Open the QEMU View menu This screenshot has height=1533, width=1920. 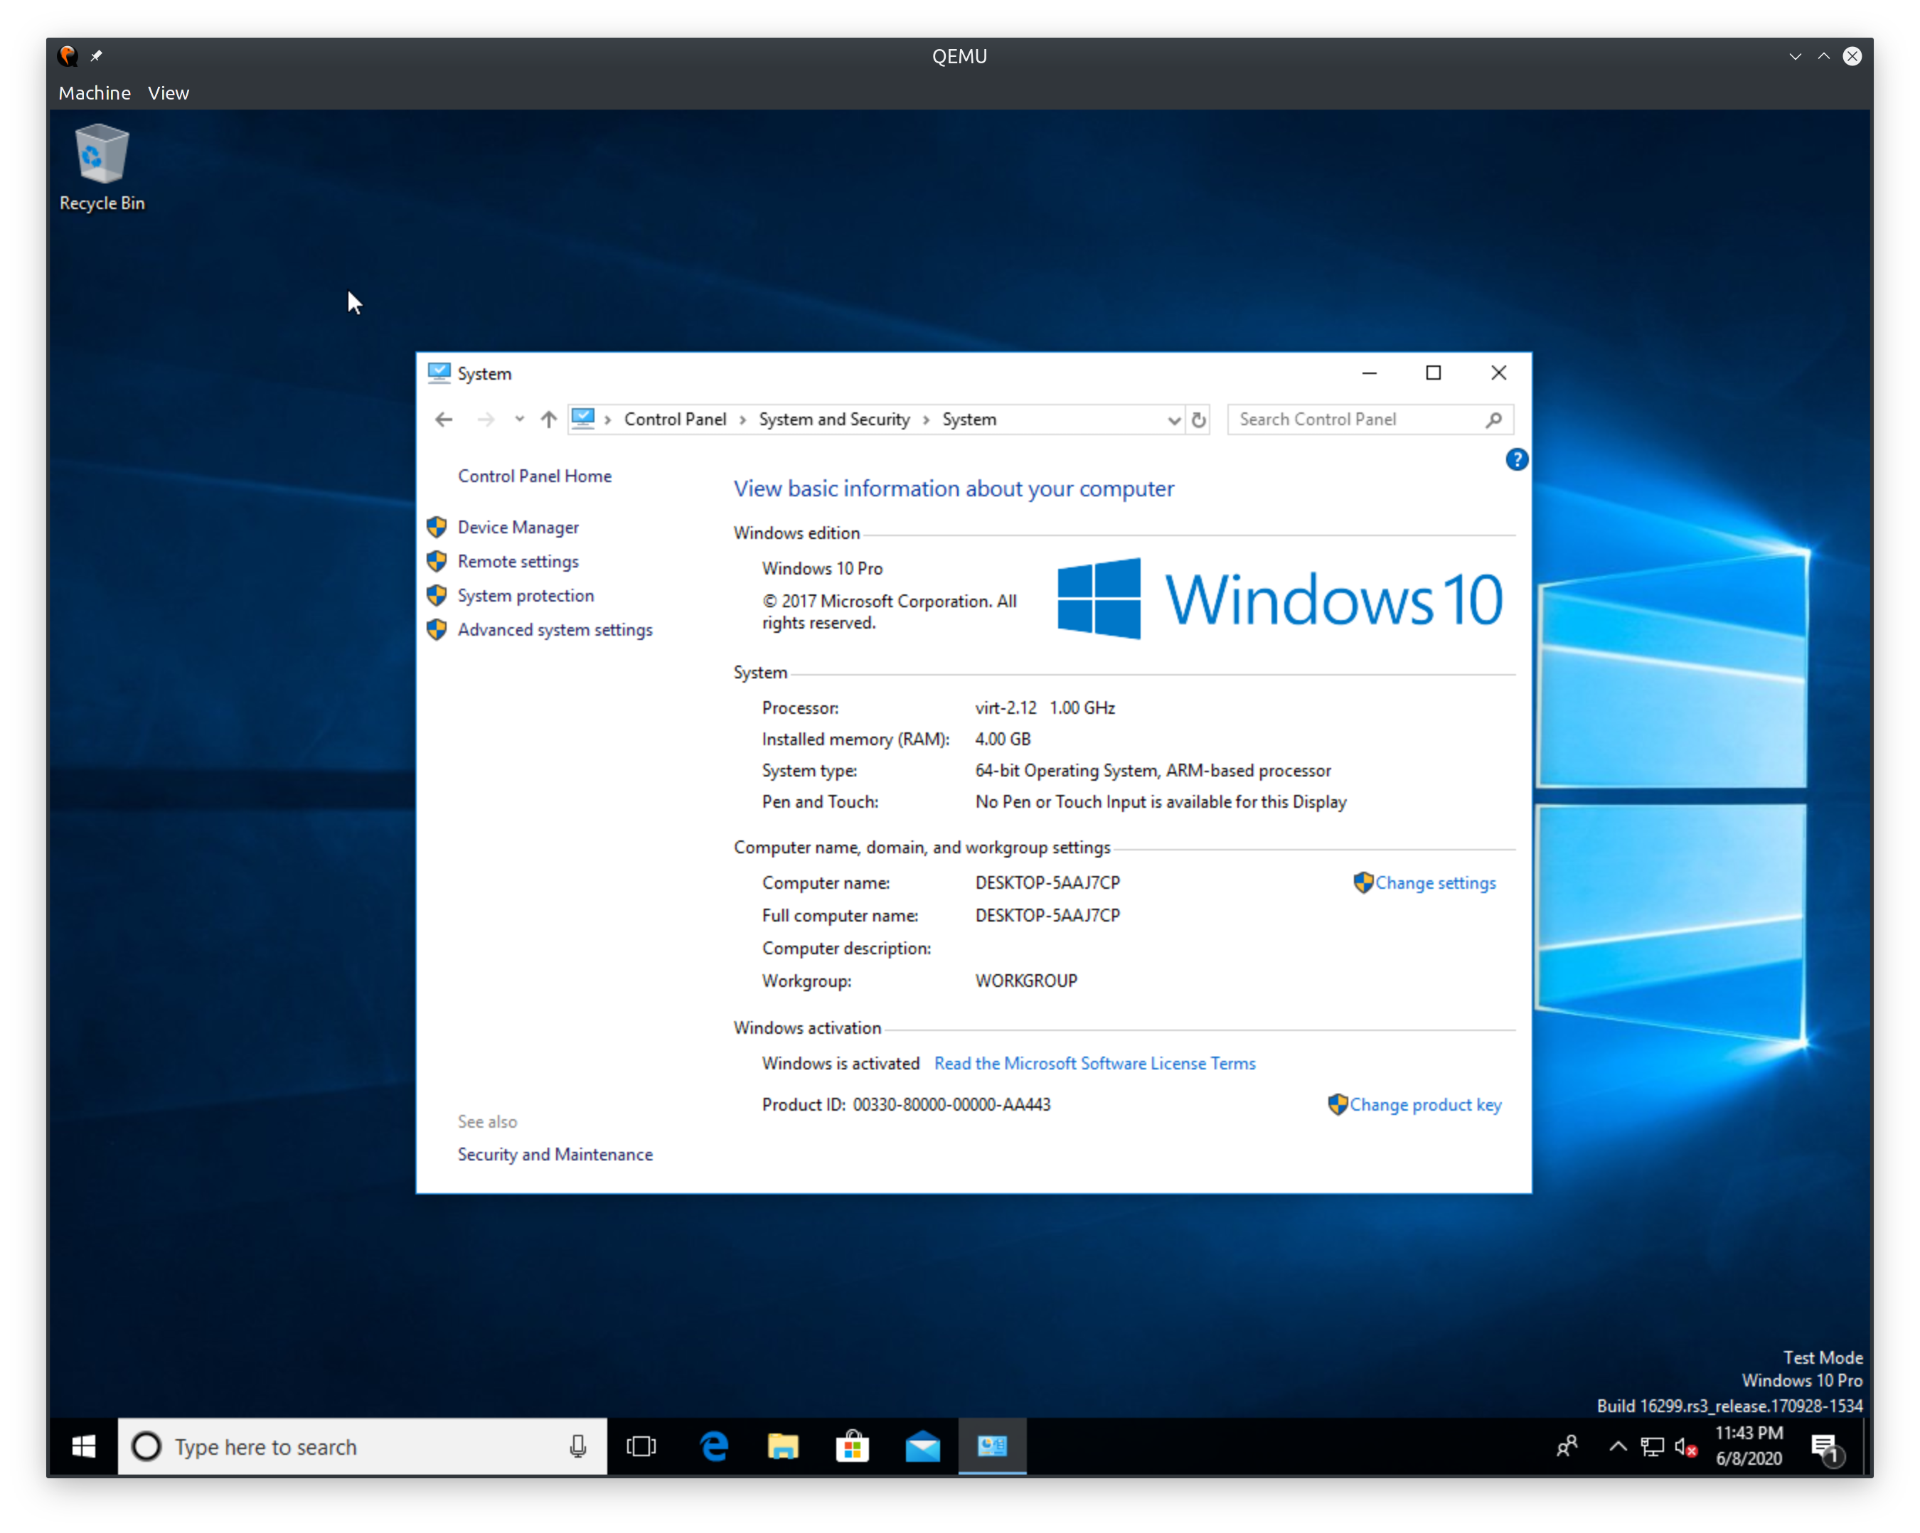point(169,92)
